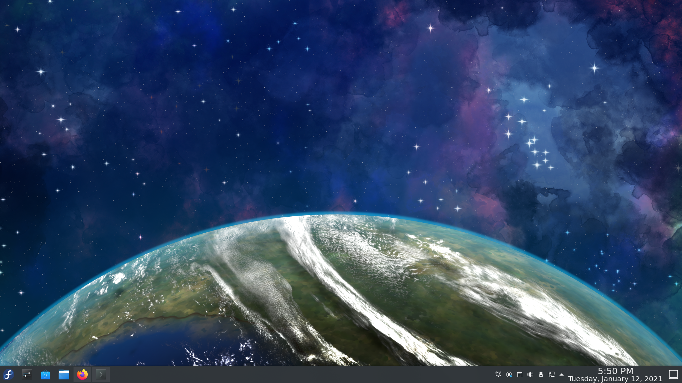The height and width of the screenshot is (383, 682).
Task: Open the Dolphin file manager
Action: [64, 374]
